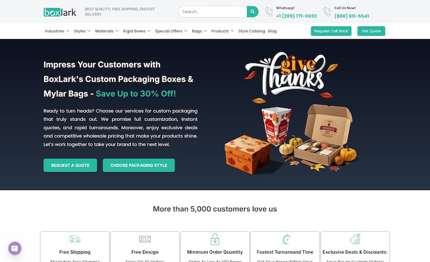Expand the Materials dropdown menu
Screen dimensions: 430x262
click(x=107, y=31)
